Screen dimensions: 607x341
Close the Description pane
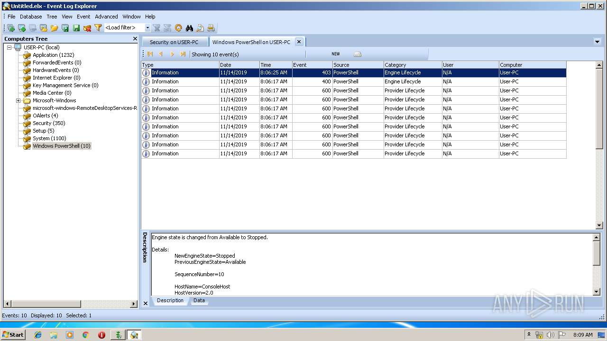(x=146, y=303)
